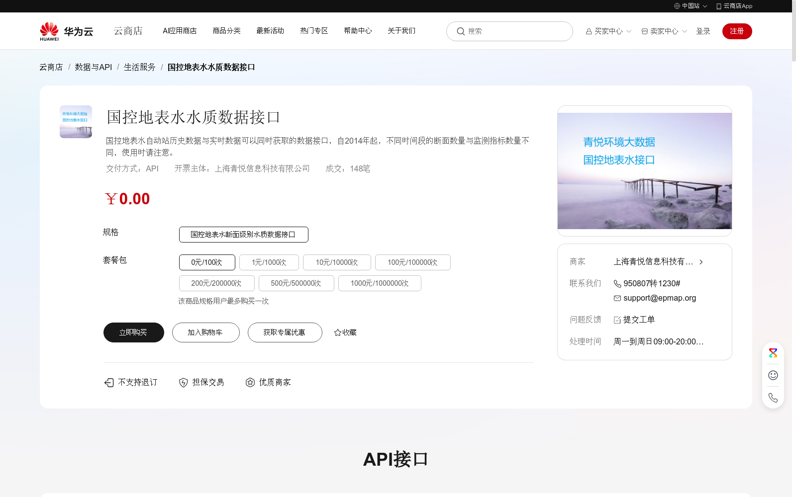Click the 加入购物车 button

[206, 332]
